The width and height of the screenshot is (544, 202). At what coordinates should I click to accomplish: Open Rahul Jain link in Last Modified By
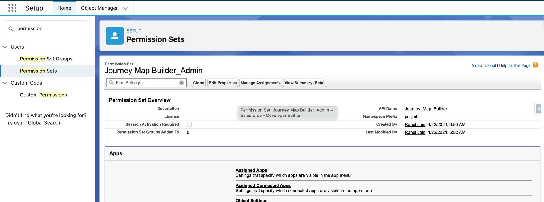tap(415, 132)
